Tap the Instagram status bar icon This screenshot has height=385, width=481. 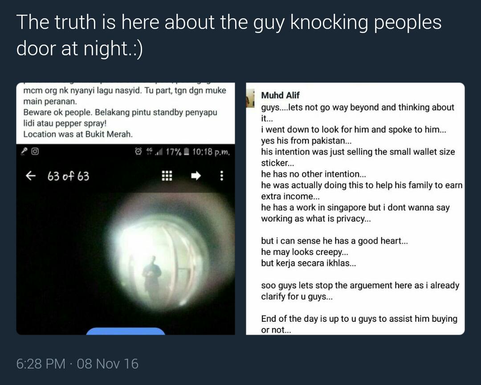(35, 152)
